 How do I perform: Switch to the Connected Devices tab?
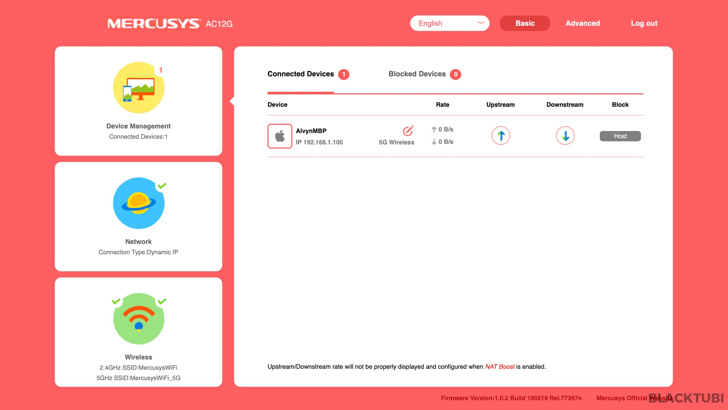[300, 74]
